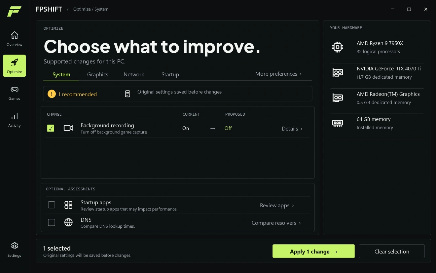Viewport: 436px width, 273px height.
Task: Open the Games controller icon
Action: point(15,89)
